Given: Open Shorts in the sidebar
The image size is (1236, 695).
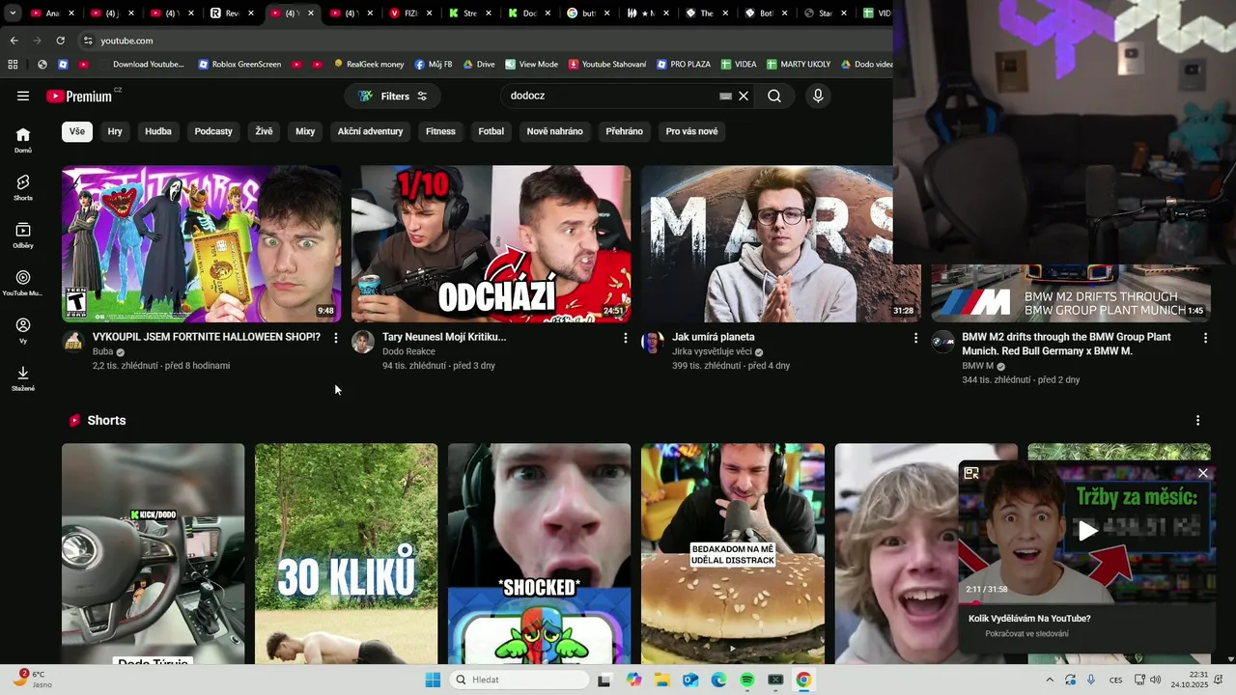Looking at the screenshot, I should [23, 187].
